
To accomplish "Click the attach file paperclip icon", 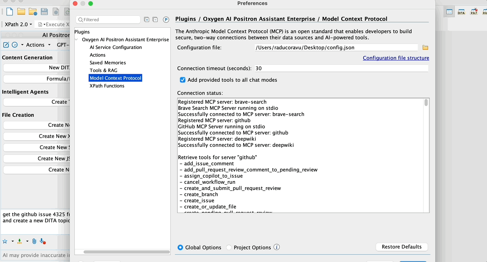I will (x=34, y=241).
